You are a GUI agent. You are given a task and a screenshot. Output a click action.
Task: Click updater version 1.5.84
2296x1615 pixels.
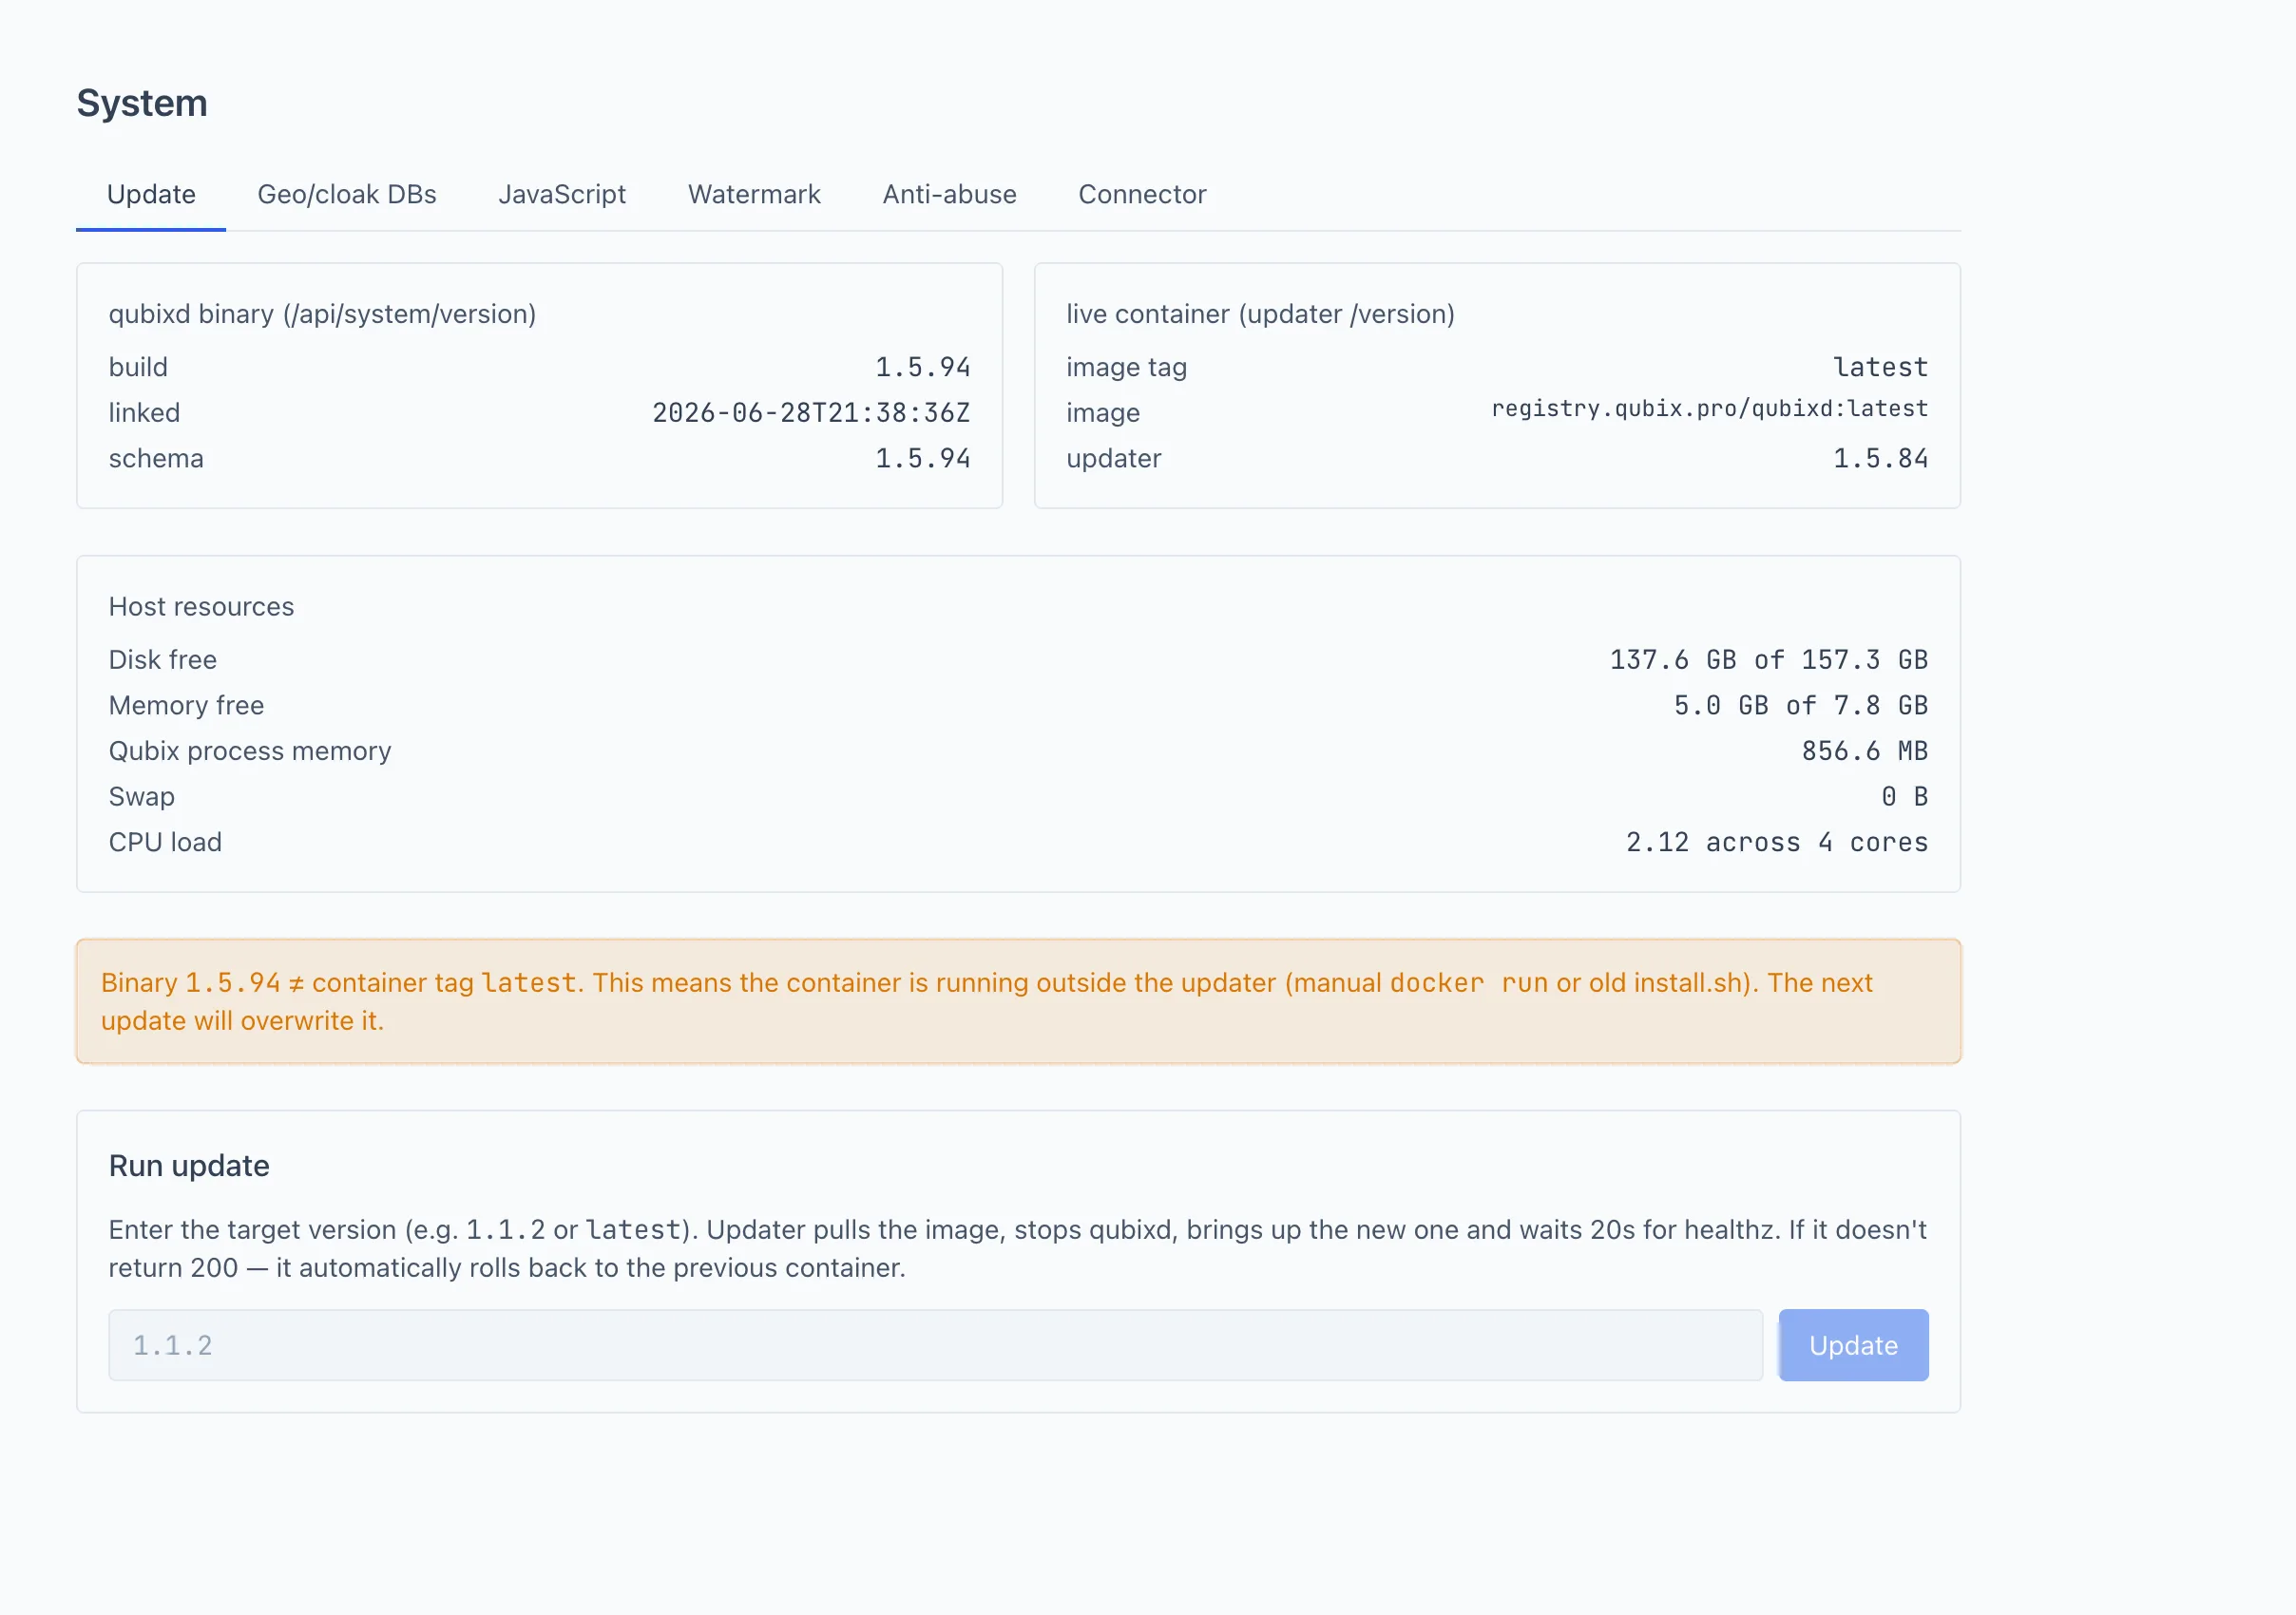click(x=1880, y=459)
